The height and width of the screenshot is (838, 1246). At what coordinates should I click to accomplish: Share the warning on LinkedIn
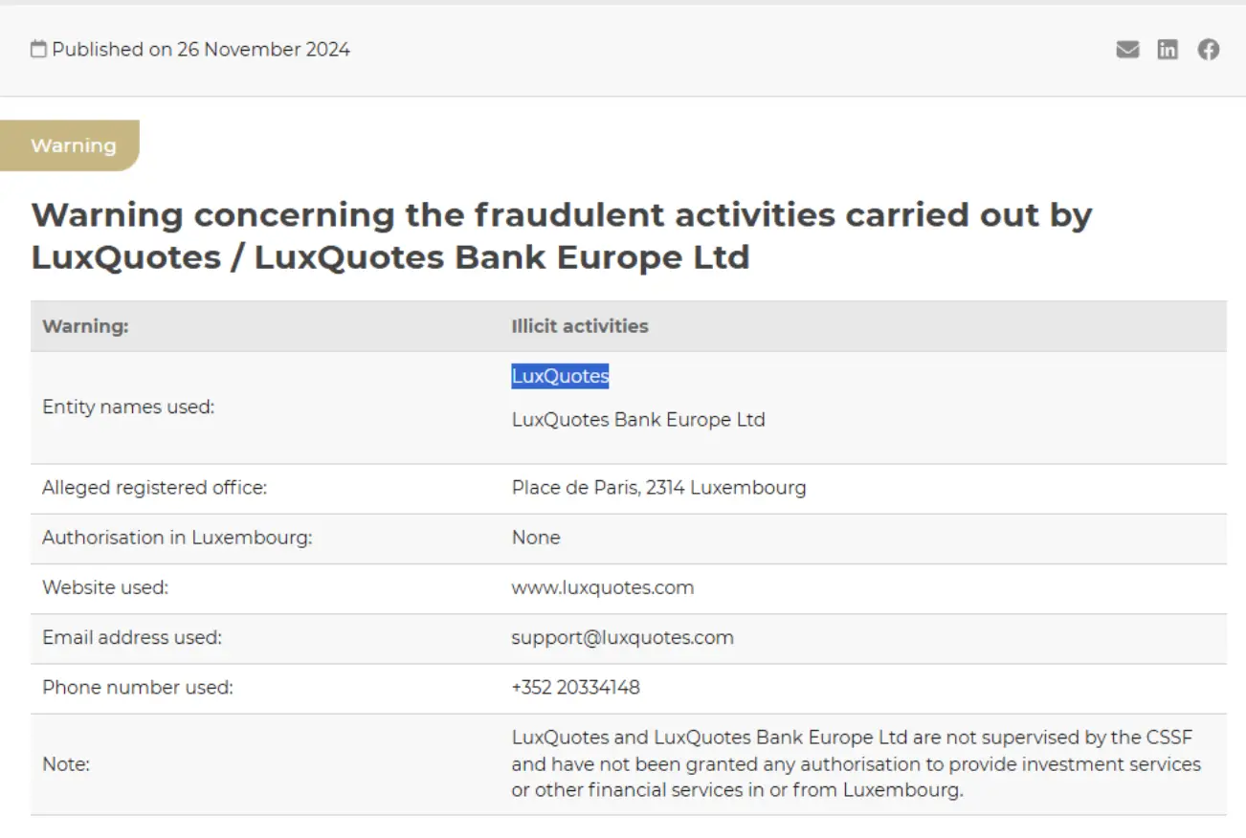tap(1168, 50)
